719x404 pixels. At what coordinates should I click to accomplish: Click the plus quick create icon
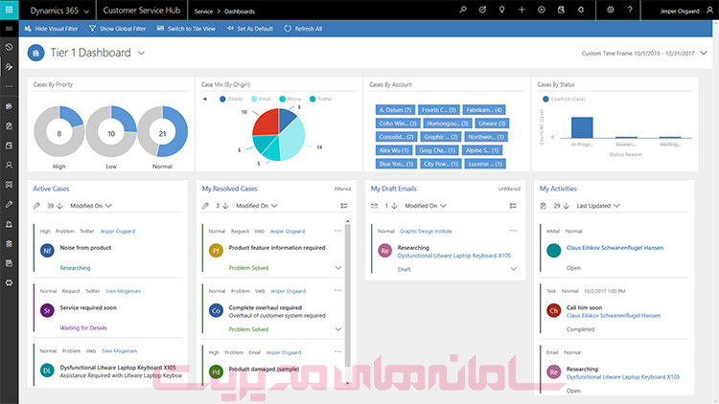tap(522, 10)
